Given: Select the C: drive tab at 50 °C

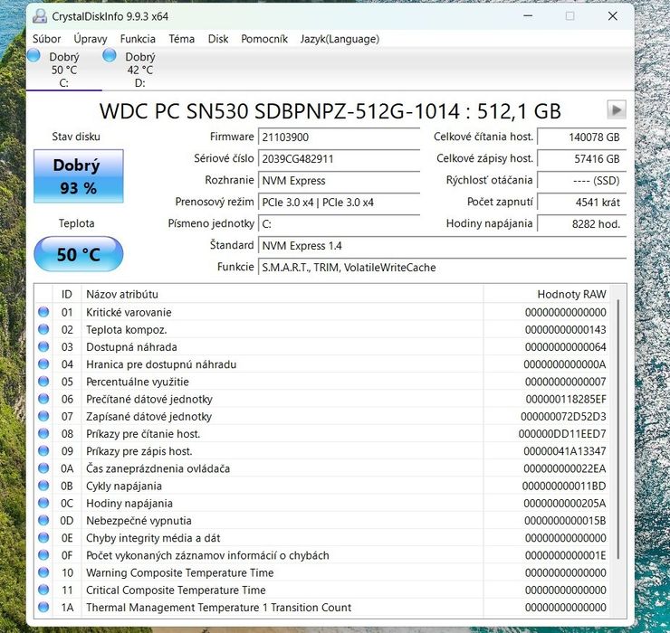Looking at the screenshot, I should point(64,69).
